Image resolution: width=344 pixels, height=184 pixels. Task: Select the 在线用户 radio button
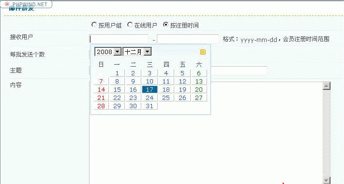click(x=130, y=25)
